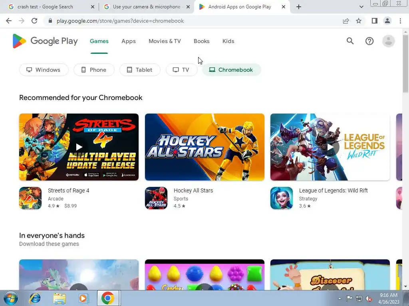Image resolution: width=409 pixels, height=306 pixels.
Task: Click the Discover game banner thumbnail
Action: click(330, 275)
